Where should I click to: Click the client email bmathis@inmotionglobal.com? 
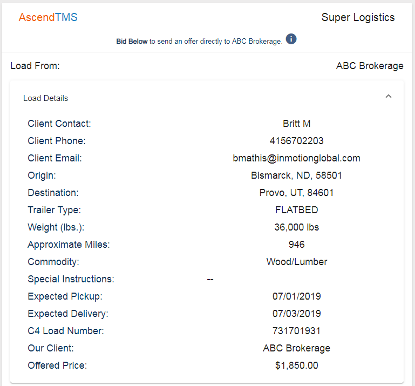[x=296, y=158]
